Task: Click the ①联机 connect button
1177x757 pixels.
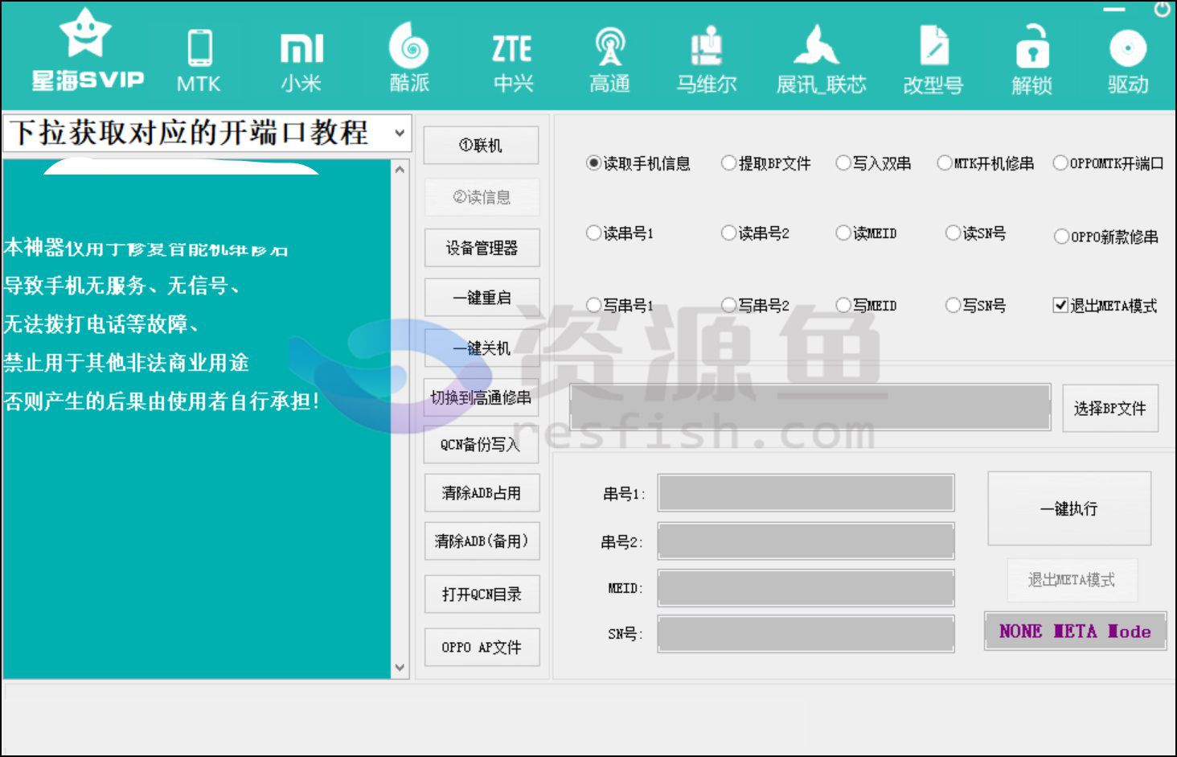Action: coord(481,145)
